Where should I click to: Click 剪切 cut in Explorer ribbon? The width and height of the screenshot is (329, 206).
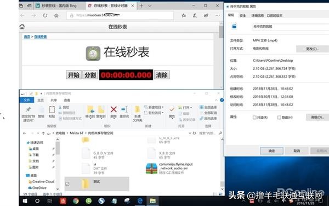(64, 107)
